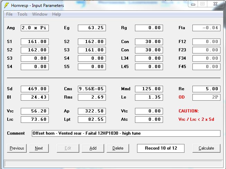Click the F23 field

206,50
